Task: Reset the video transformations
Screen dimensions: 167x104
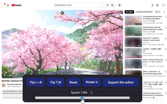Action: coord(73,82)
